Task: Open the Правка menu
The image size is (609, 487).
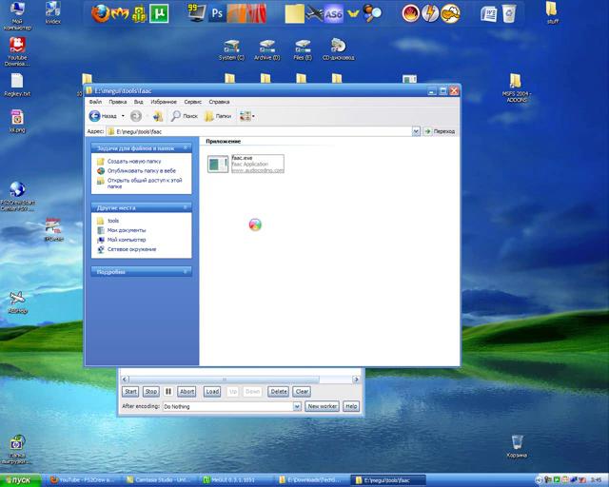Action: coord(118,102)
